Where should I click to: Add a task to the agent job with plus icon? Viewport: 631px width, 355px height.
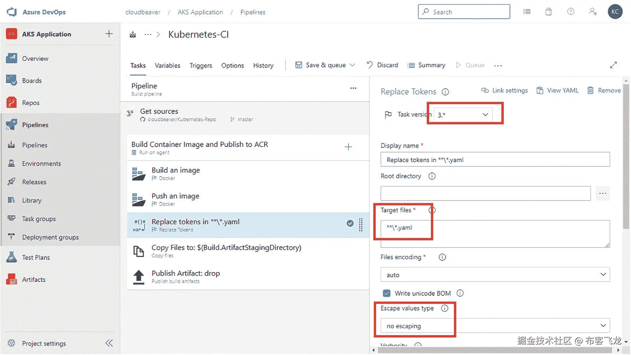click(348, 147)
